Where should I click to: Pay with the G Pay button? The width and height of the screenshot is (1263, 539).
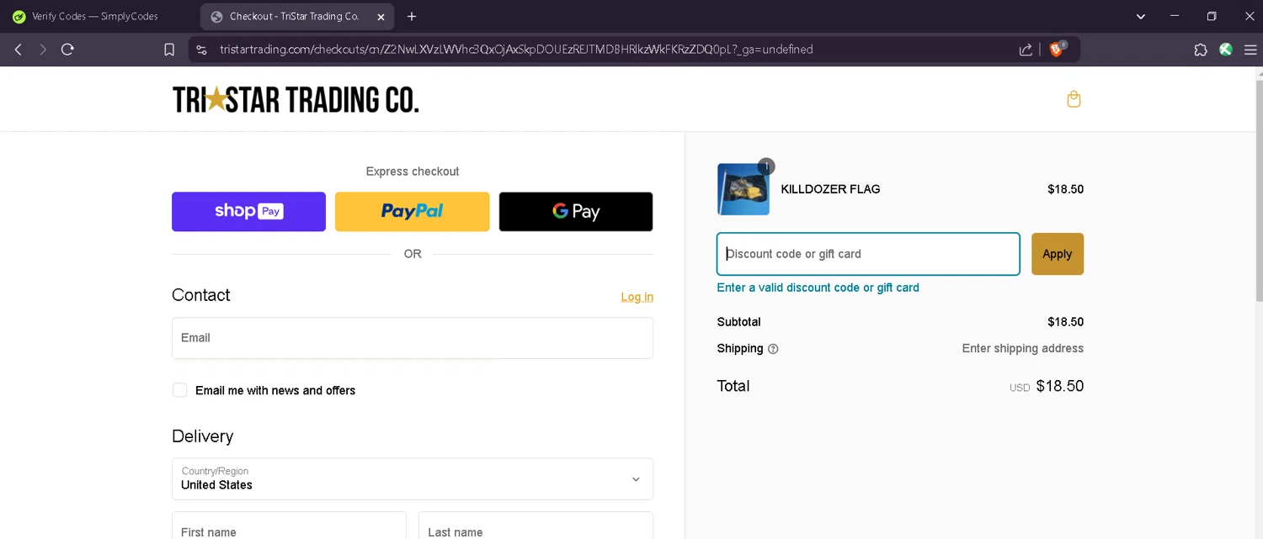pos(576,211)
